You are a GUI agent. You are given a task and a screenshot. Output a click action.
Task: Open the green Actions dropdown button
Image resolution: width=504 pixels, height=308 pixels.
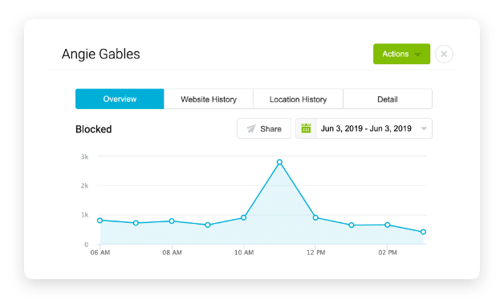[x=401, y=54]
